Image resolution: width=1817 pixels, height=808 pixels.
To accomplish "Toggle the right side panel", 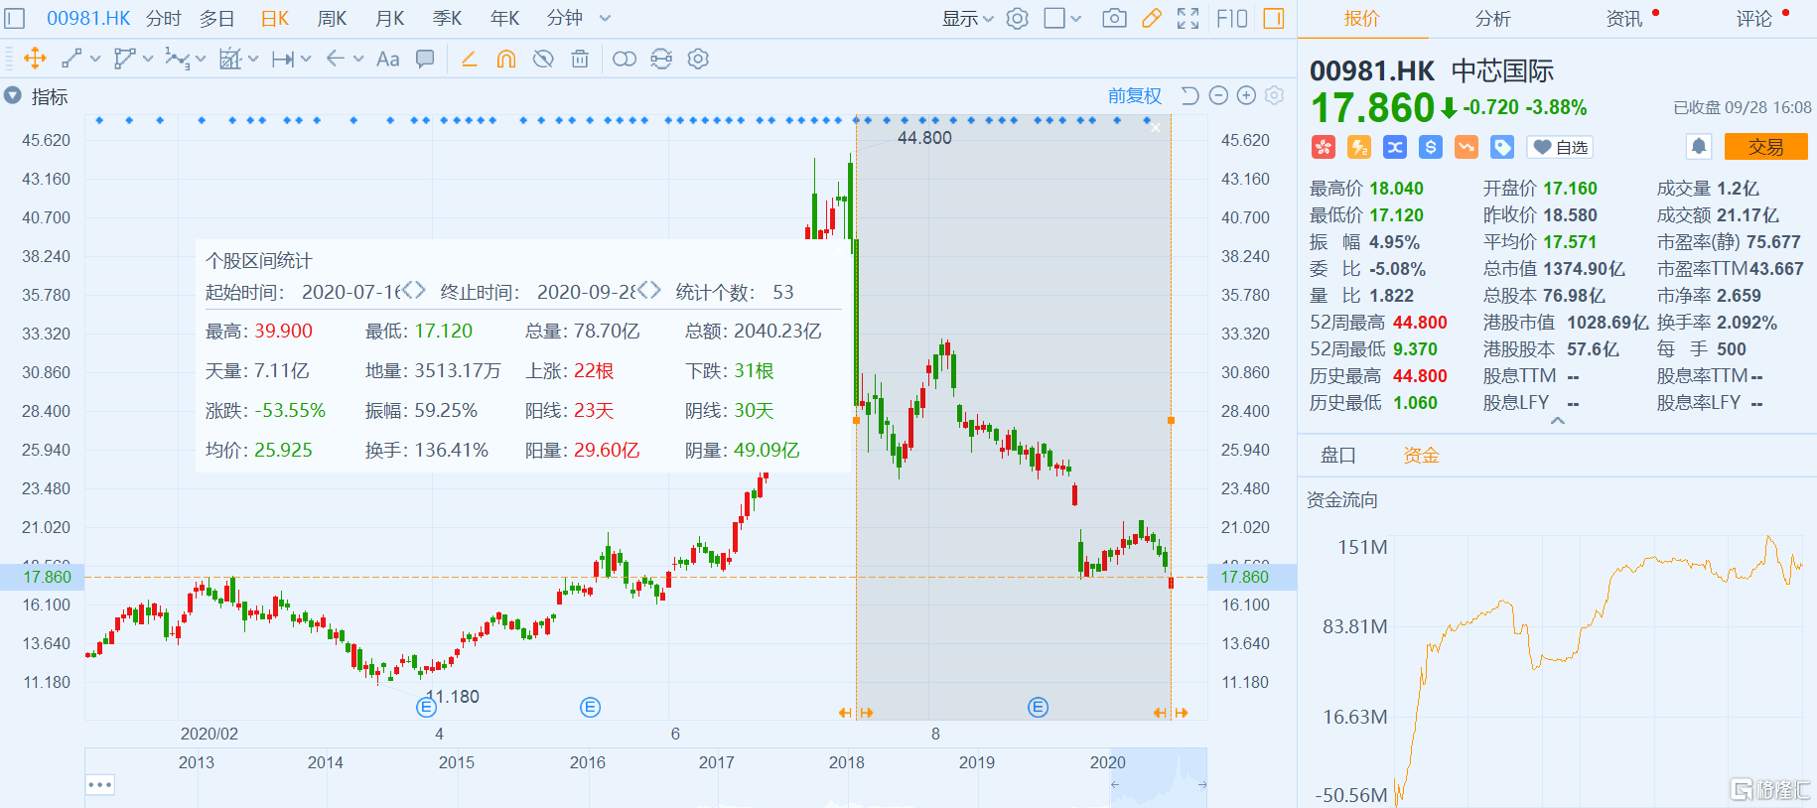I will click(x=1274, y=18).
